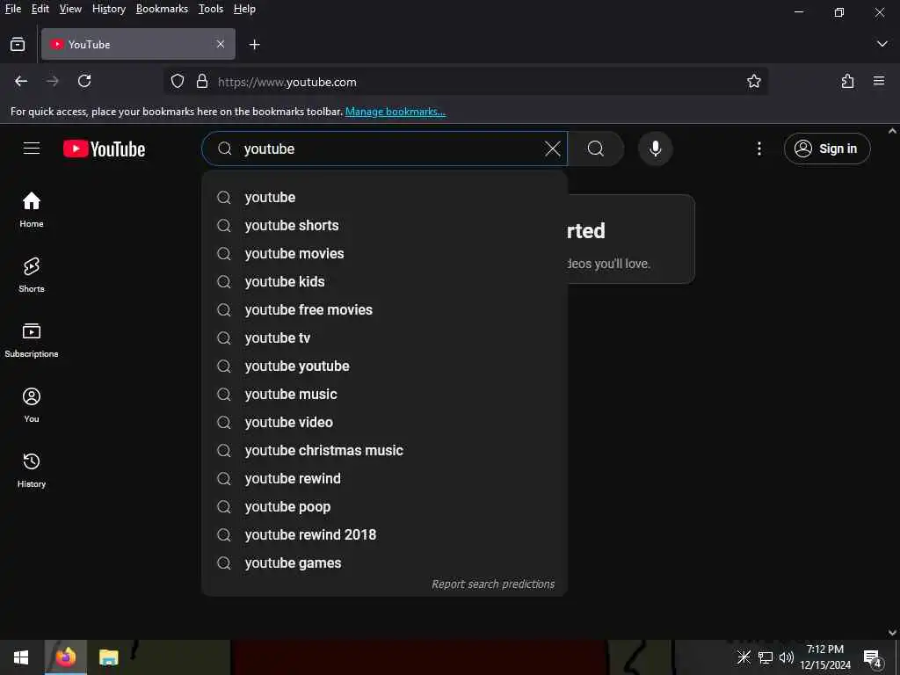Pick the 'youtube movies' suggestion

385,254
